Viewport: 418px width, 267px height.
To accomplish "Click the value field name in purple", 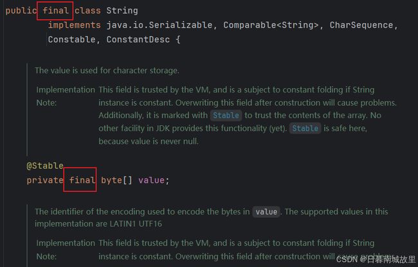I will pyautogui.click(x=151, y=180).
